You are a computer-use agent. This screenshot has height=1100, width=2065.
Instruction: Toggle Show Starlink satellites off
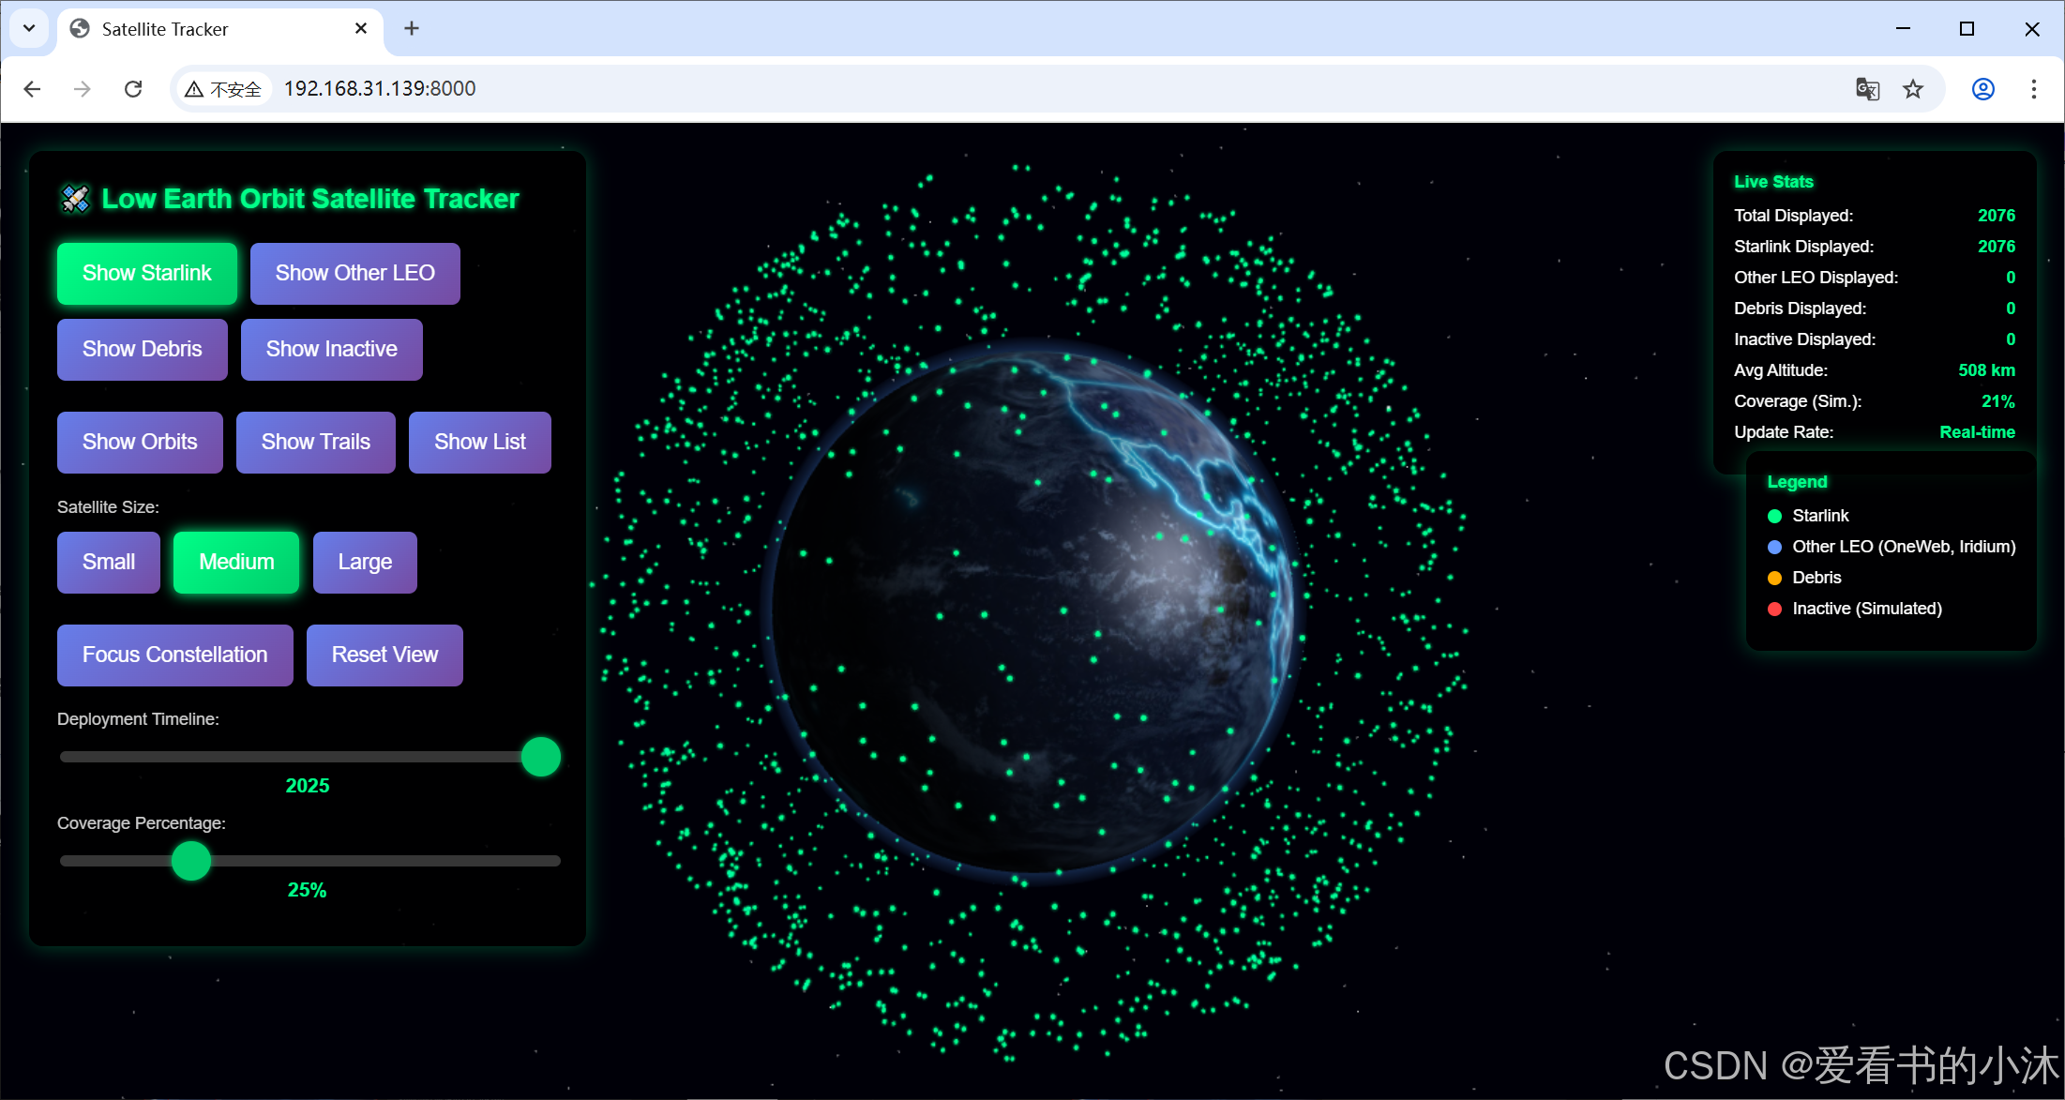[x=147, y=274]
